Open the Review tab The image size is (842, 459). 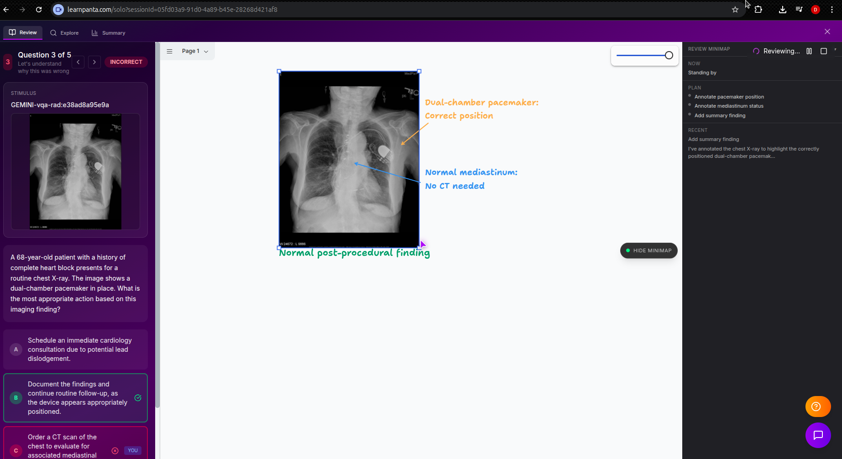[x=23, y=32]
